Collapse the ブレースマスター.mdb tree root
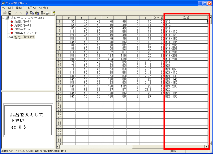 [3, 18]
